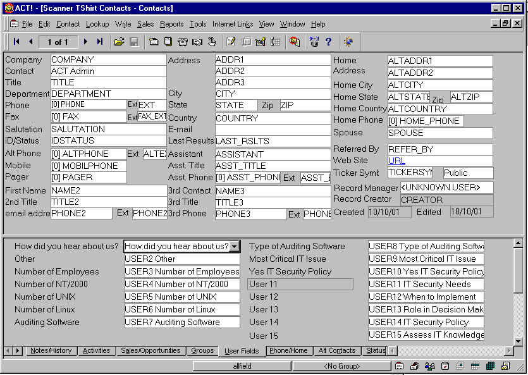Click the schedule meeting handshake icon
Screen dimensions: 528x375
point(197,42)
